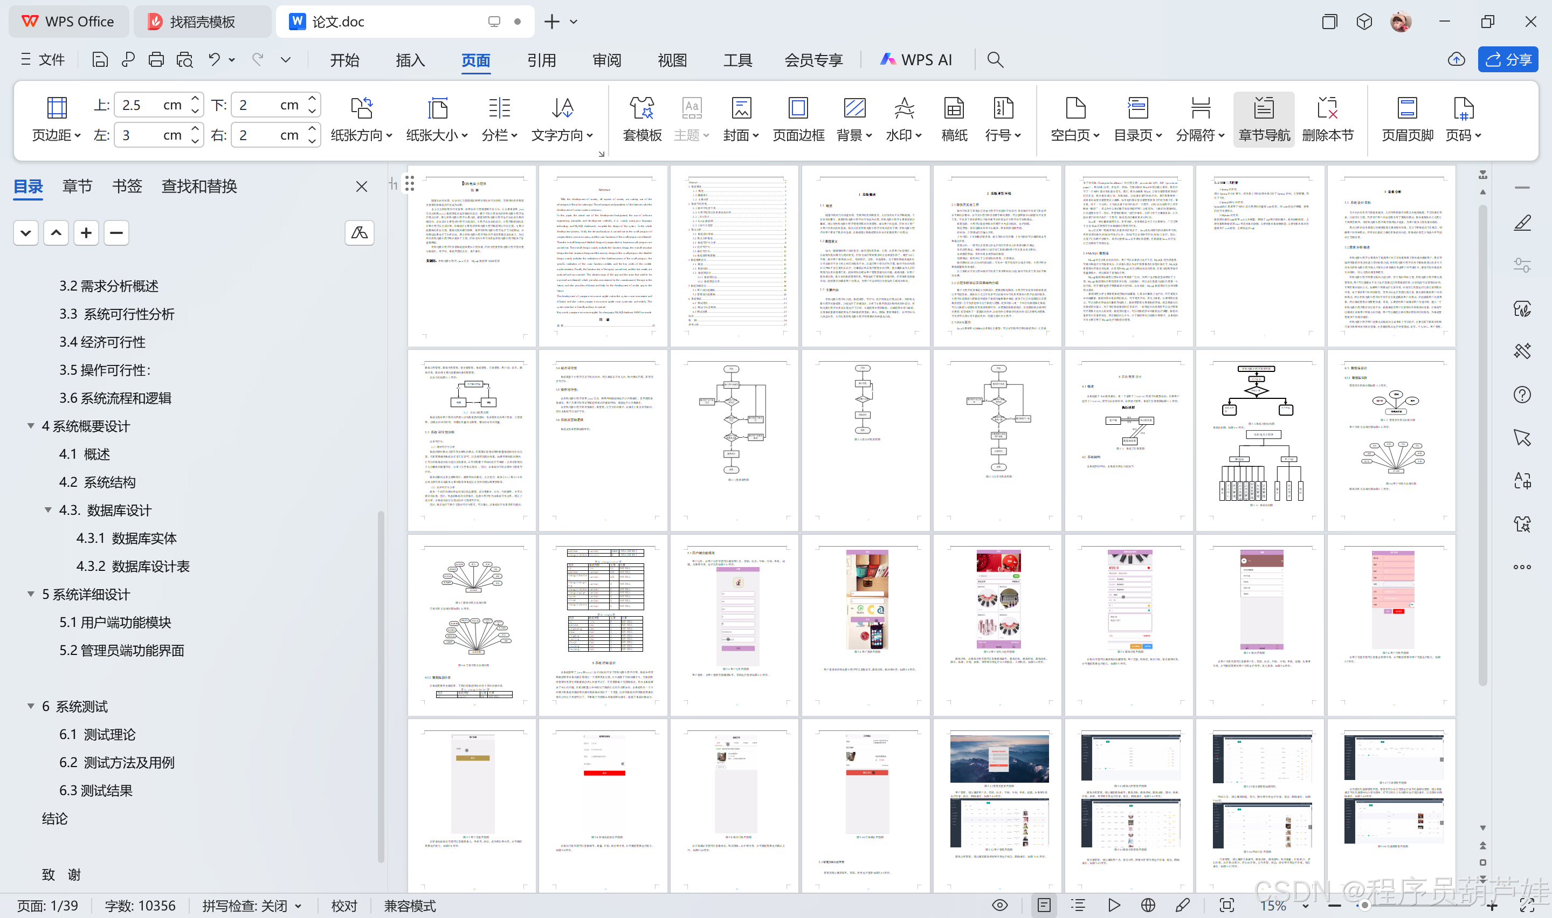Click the cloud upload icon

(x=1456, y=59)
